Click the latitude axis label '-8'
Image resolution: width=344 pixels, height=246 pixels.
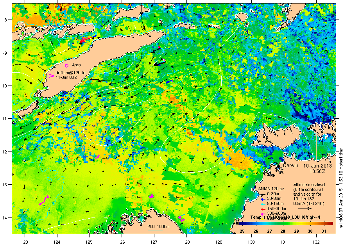pyautogui.click(x=5, y=20)
